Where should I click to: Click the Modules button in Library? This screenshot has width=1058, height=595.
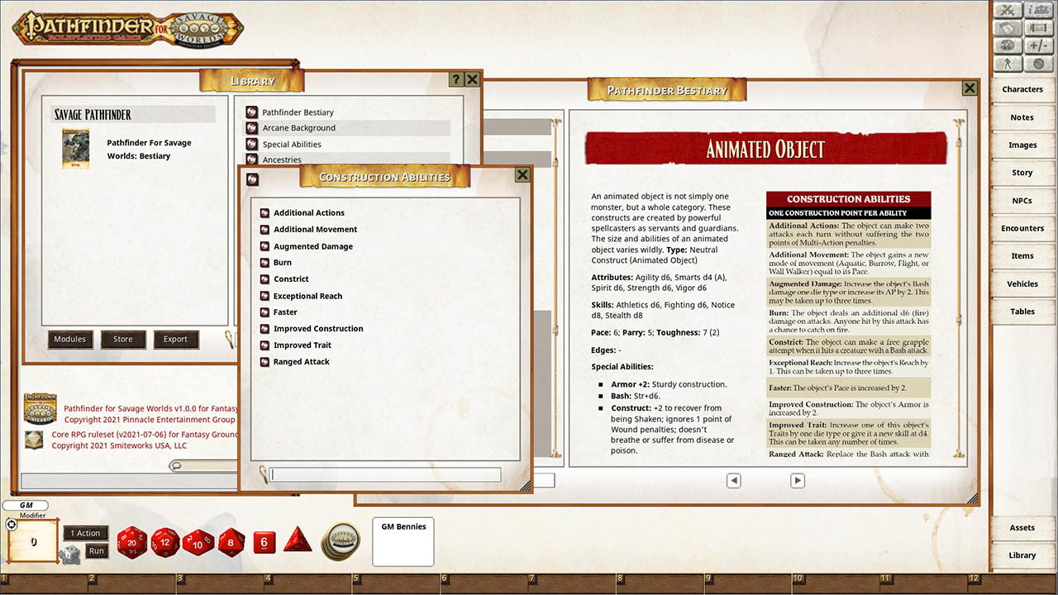[69, 339]
